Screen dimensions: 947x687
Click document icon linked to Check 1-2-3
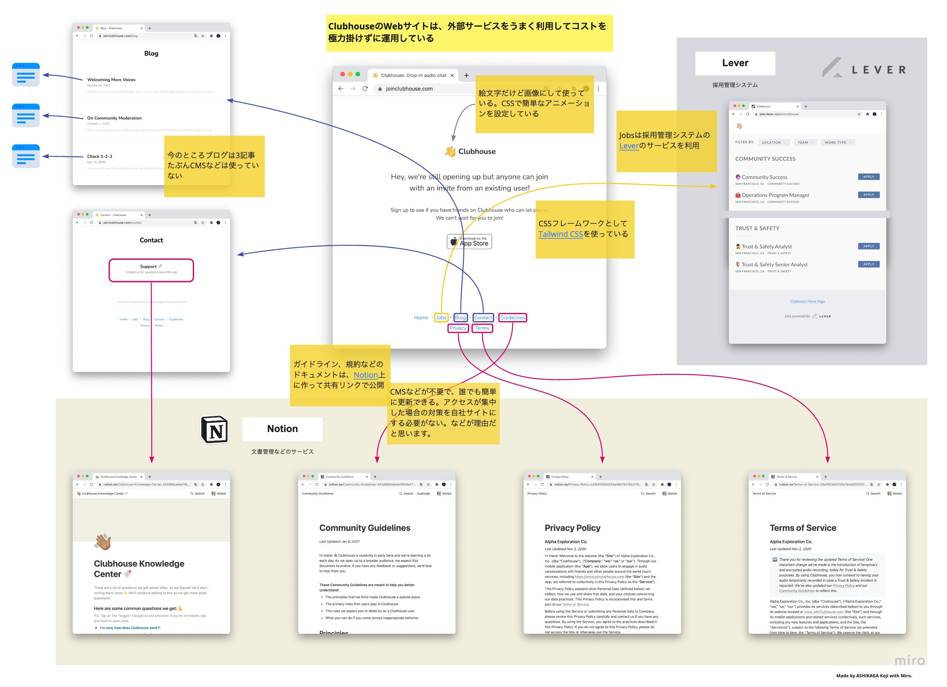[26, 156]
